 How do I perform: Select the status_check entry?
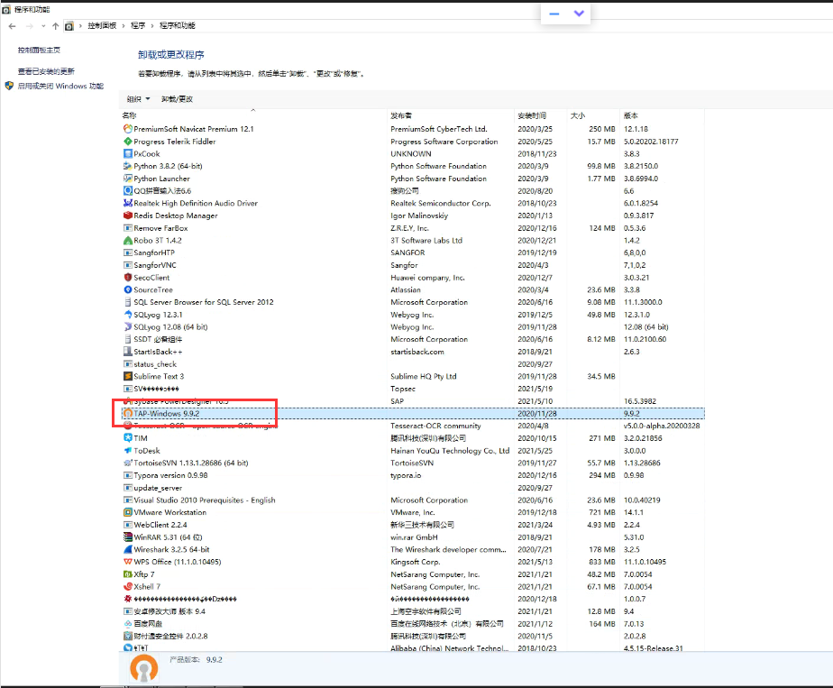point(413,364)
